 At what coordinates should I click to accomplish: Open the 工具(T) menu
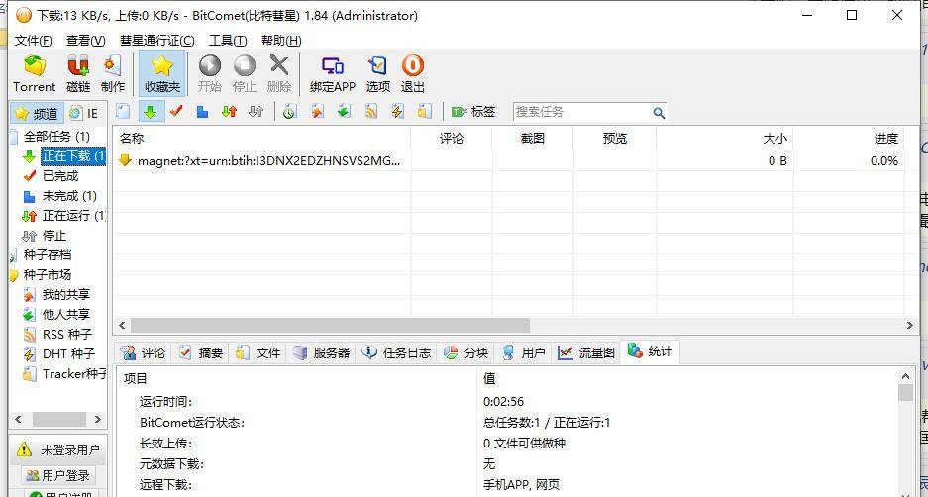click(x=228, y=41)
